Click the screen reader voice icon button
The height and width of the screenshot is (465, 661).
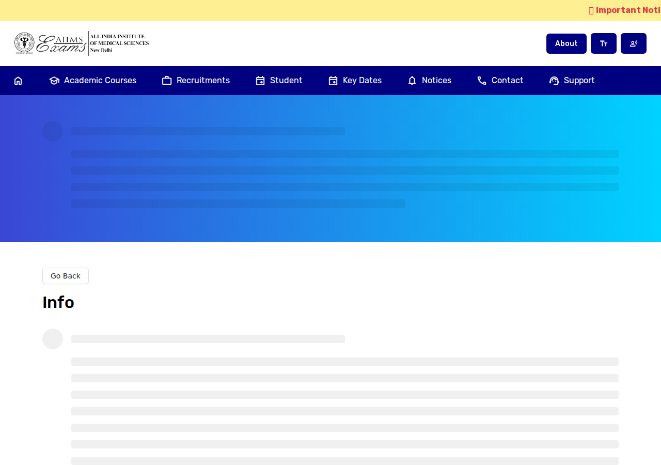(634, 43)
